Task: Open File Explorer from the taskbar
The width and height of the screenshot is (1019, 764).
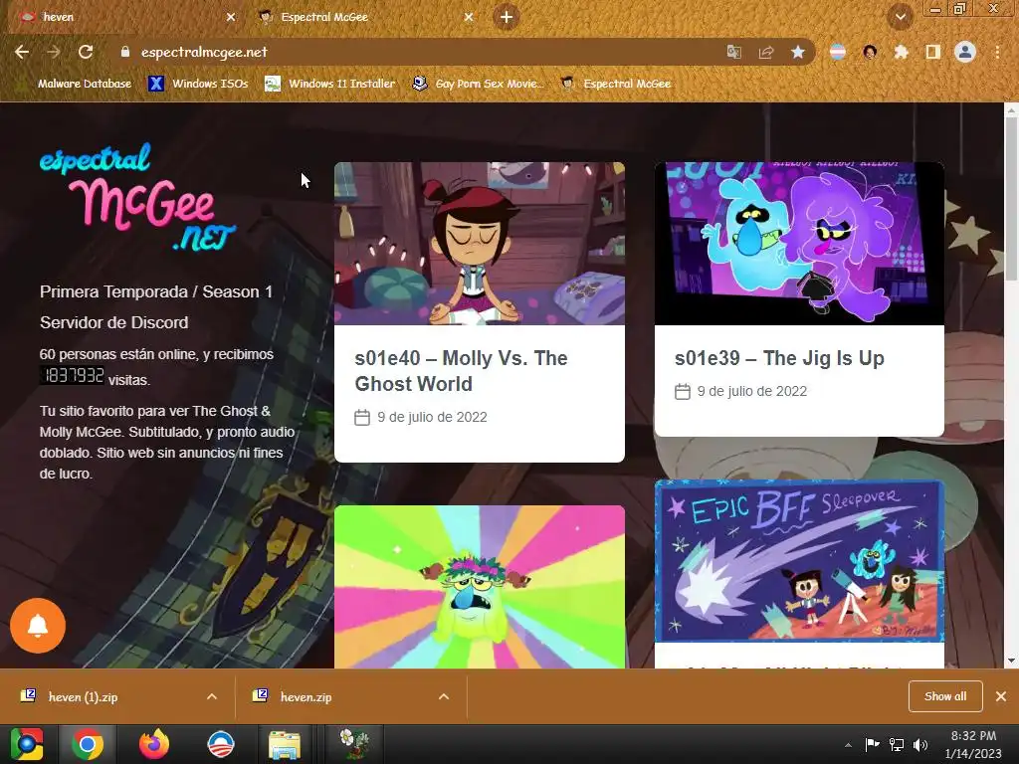Action: [285, 744]
